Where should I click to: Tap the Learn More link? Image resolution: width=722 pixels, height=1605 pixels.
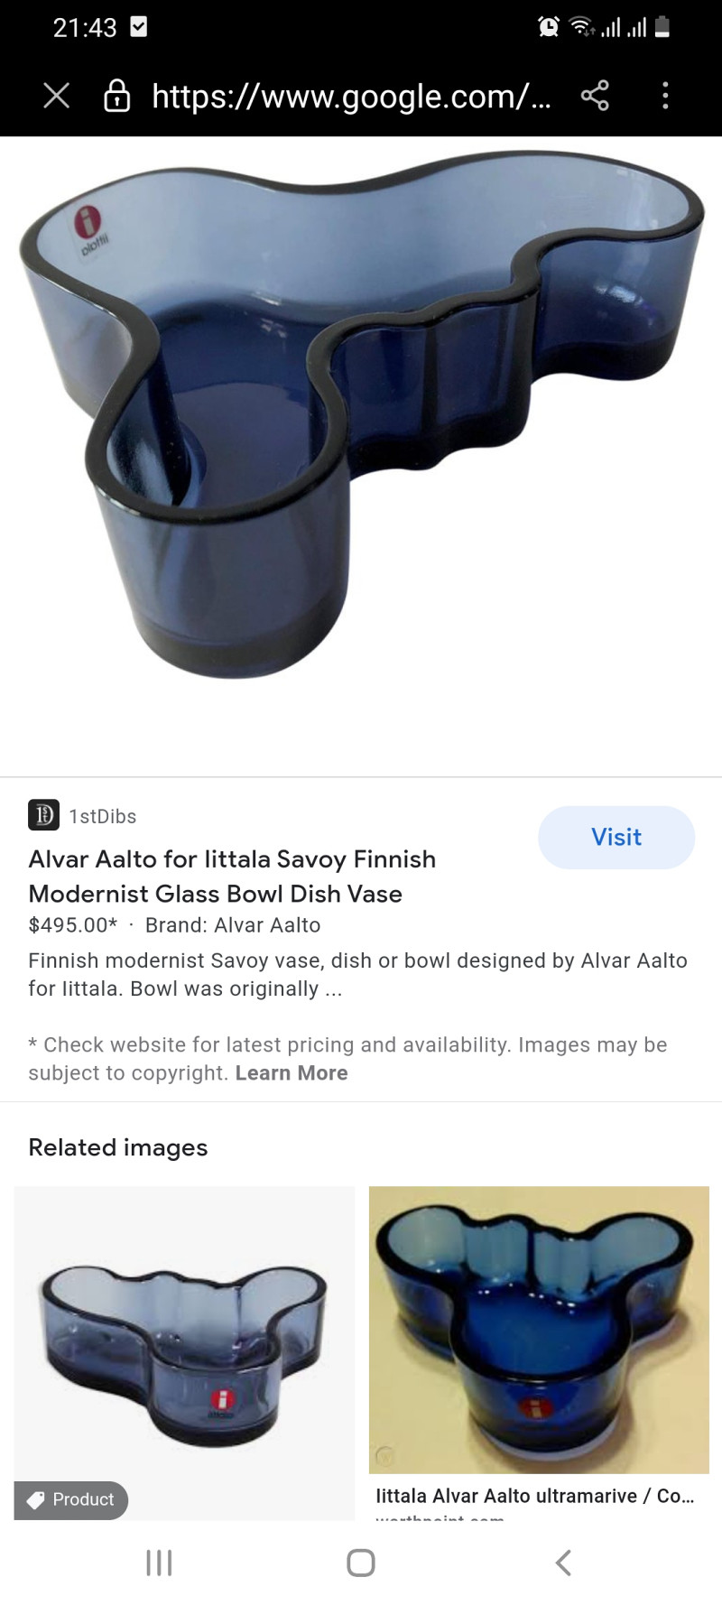pyautogui.click(x=292, y=1072)
